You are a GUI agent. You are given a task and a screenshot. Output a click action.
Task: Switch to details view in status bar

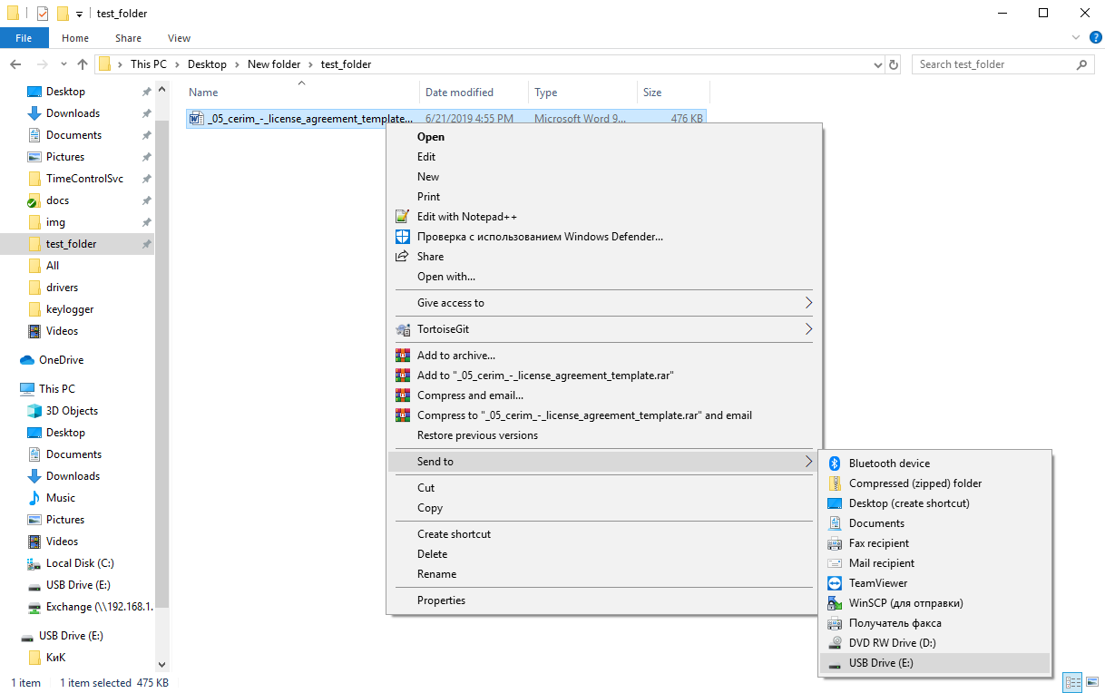click(1073, 682)
